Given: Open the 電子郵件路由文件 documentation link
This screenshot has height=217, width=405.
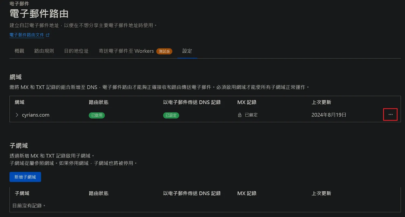Looking at the screenshot, I should pyautogui.click(x=26, y=35).
